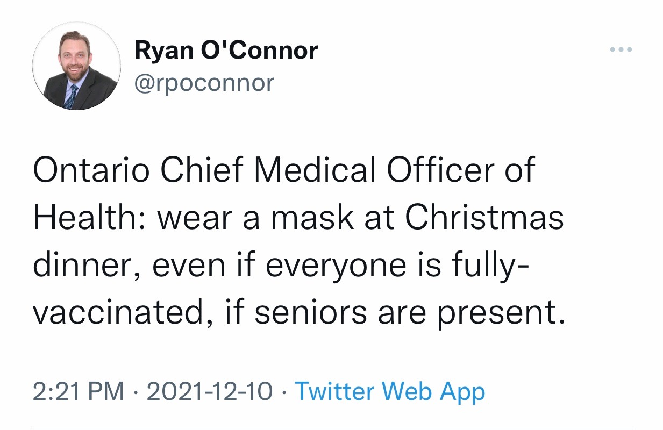Click the 2021-12-10 tweet date
The width and height of the screenshot is (663, 430).
pyautogui.click(x=209, y=391)
